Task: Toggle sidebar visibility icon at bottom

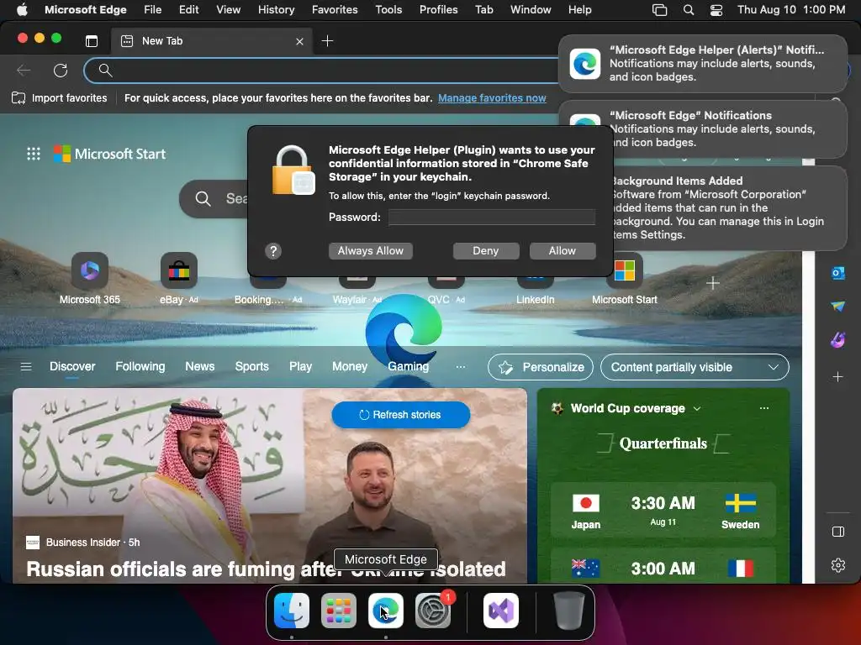Action: click(838, 532)
